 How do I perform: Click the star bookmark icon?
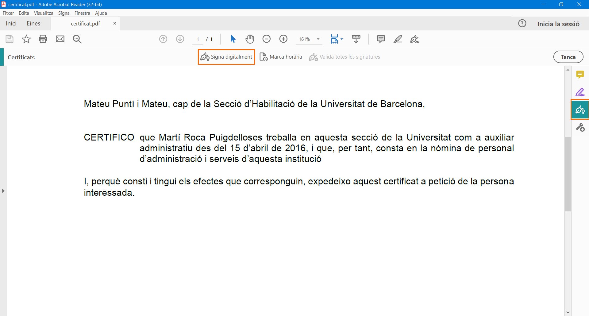[26, 39]
